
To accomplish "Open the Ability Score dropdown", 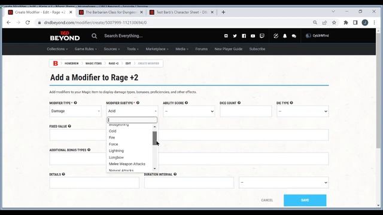I will [x=189, y=111].
